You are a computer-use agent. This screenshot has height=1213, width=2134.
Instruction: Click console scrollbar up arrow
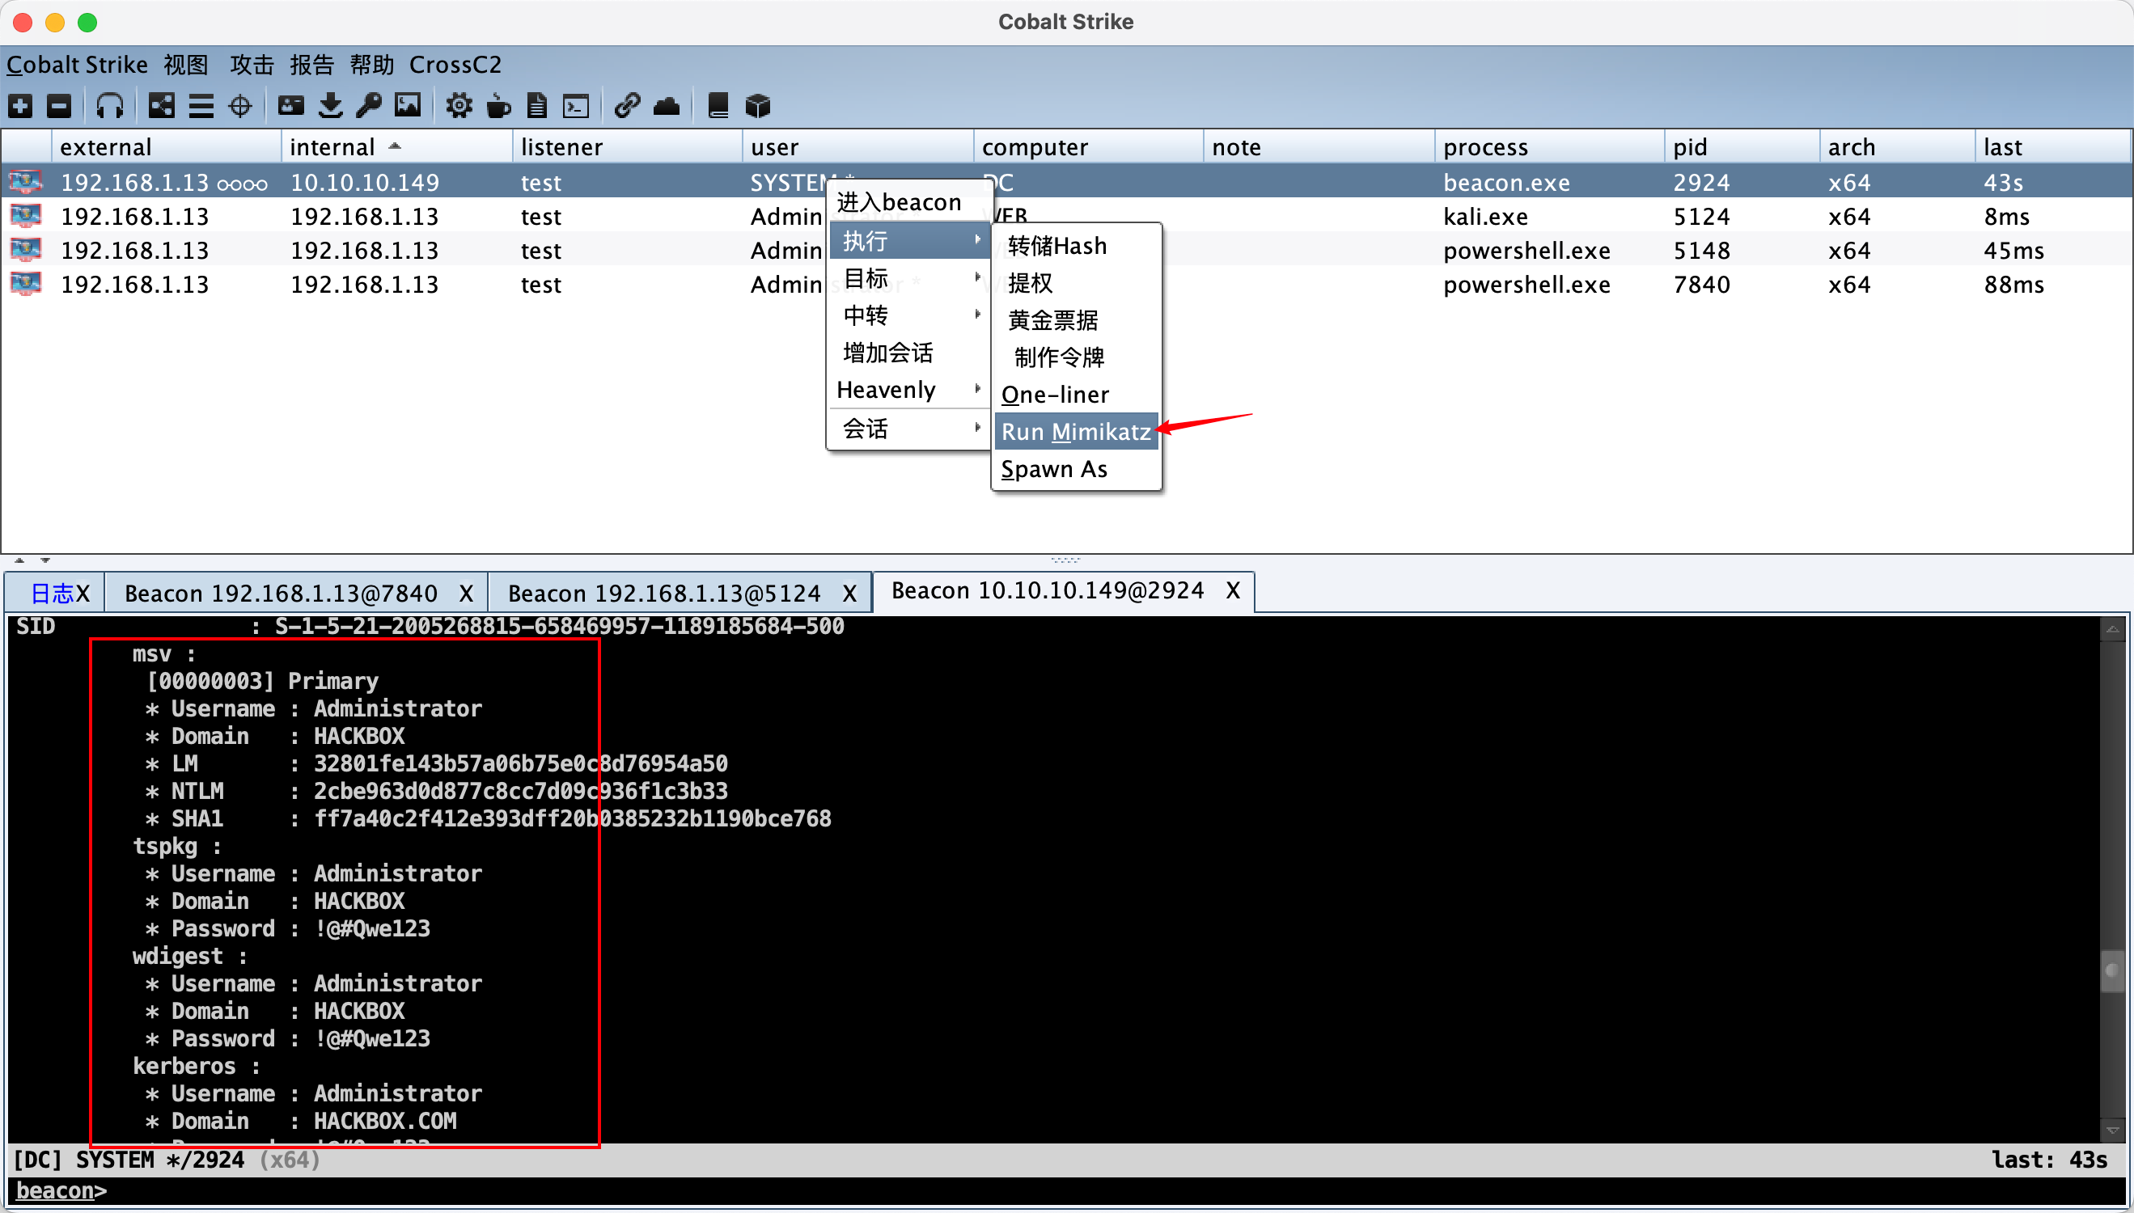pos(2111,630)
